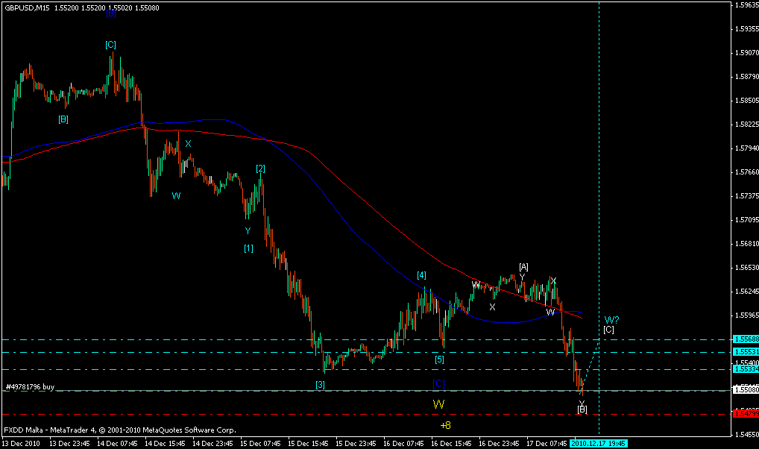The height and width of the screenshot is (449, 759).
Task: Select the cyan [4] wave label
Action: pyautogui.click(x=421, y=275)
